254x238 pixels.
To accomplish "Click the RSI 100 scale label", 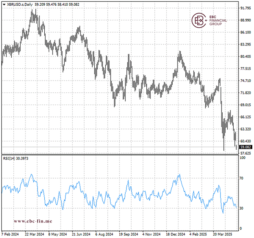I will click(243, 158).
